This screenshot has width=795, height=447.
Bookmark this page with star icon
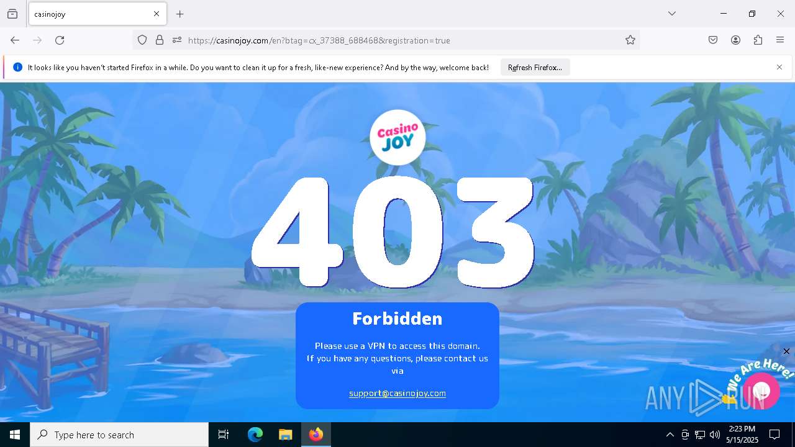(x=630, y=40)
